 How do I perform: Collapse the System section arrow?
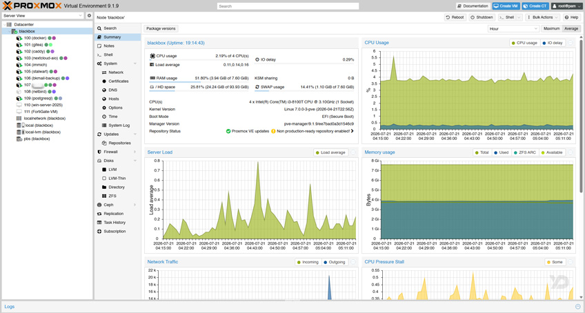[x=135, y=64]
